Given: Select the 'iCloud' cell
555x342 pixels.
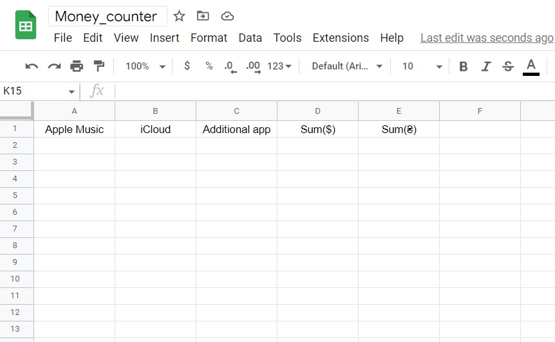Looking at the screenshot, I should tap(155, 129).
